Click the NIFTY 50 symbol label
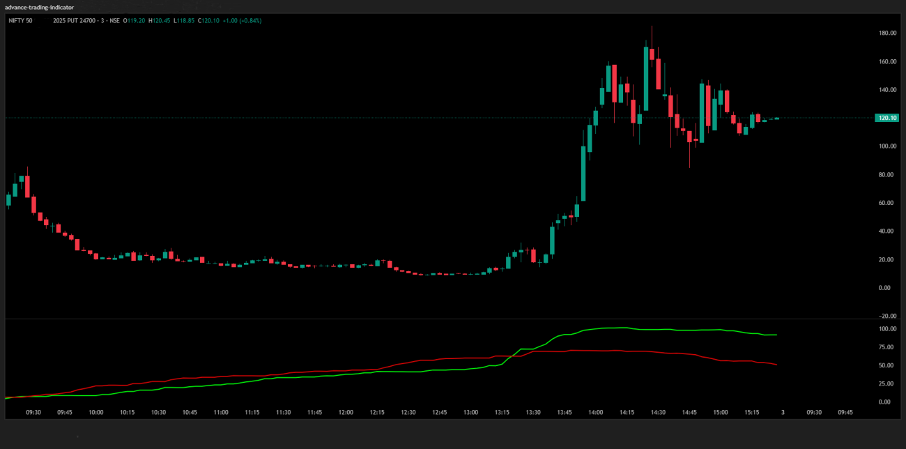The width and height of the screenshot is (906, 449). (20, 20)
